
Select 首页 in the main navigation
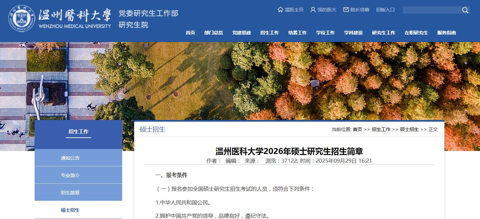(x=190, y=33)
